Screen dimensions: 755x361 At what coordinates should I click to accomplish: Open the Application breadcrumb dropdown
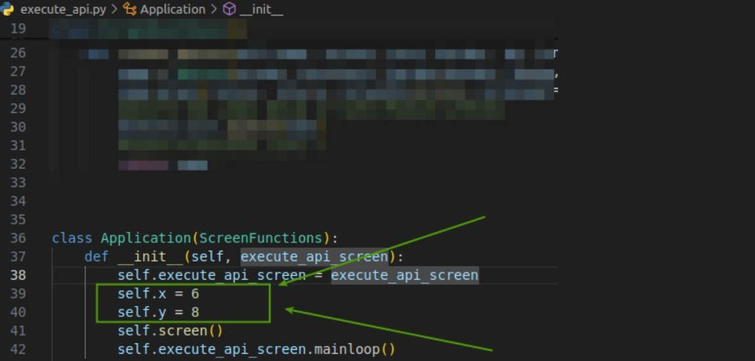pyautogui.click(x=172, y=9)
